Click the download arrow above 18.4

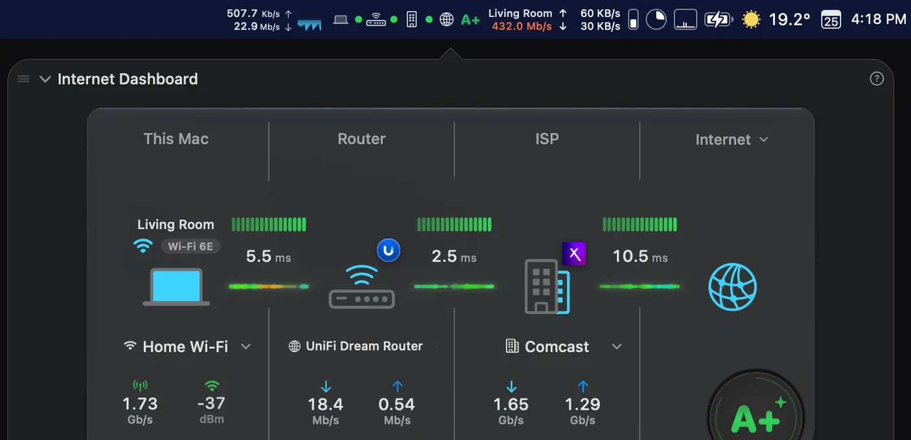(326, 387)
